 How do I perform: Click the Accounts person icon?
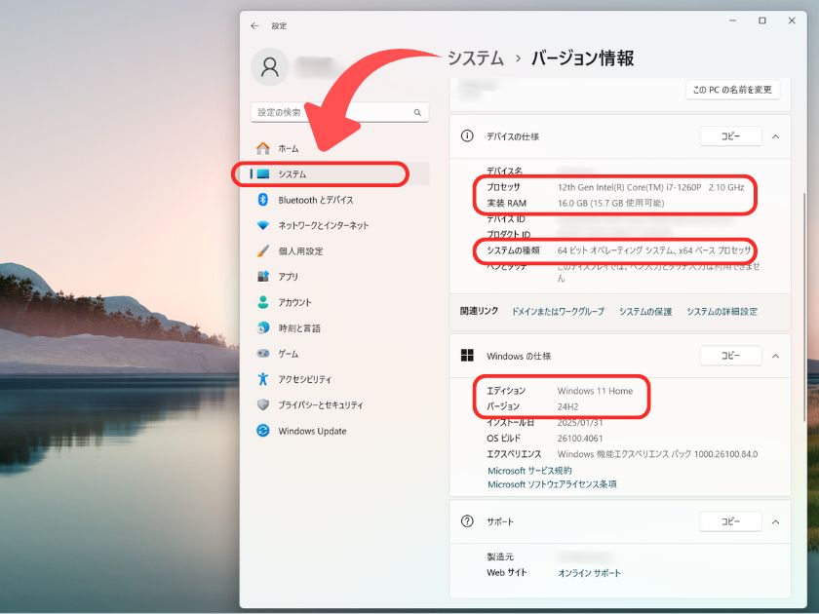point(262,302)
